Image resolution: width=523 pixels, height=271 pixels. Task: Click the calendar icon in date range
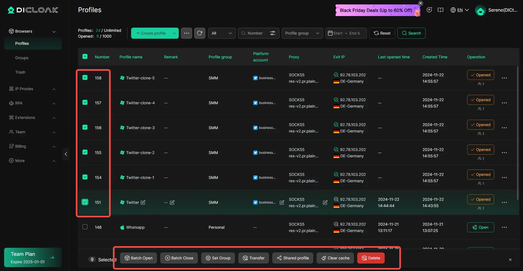330,33
